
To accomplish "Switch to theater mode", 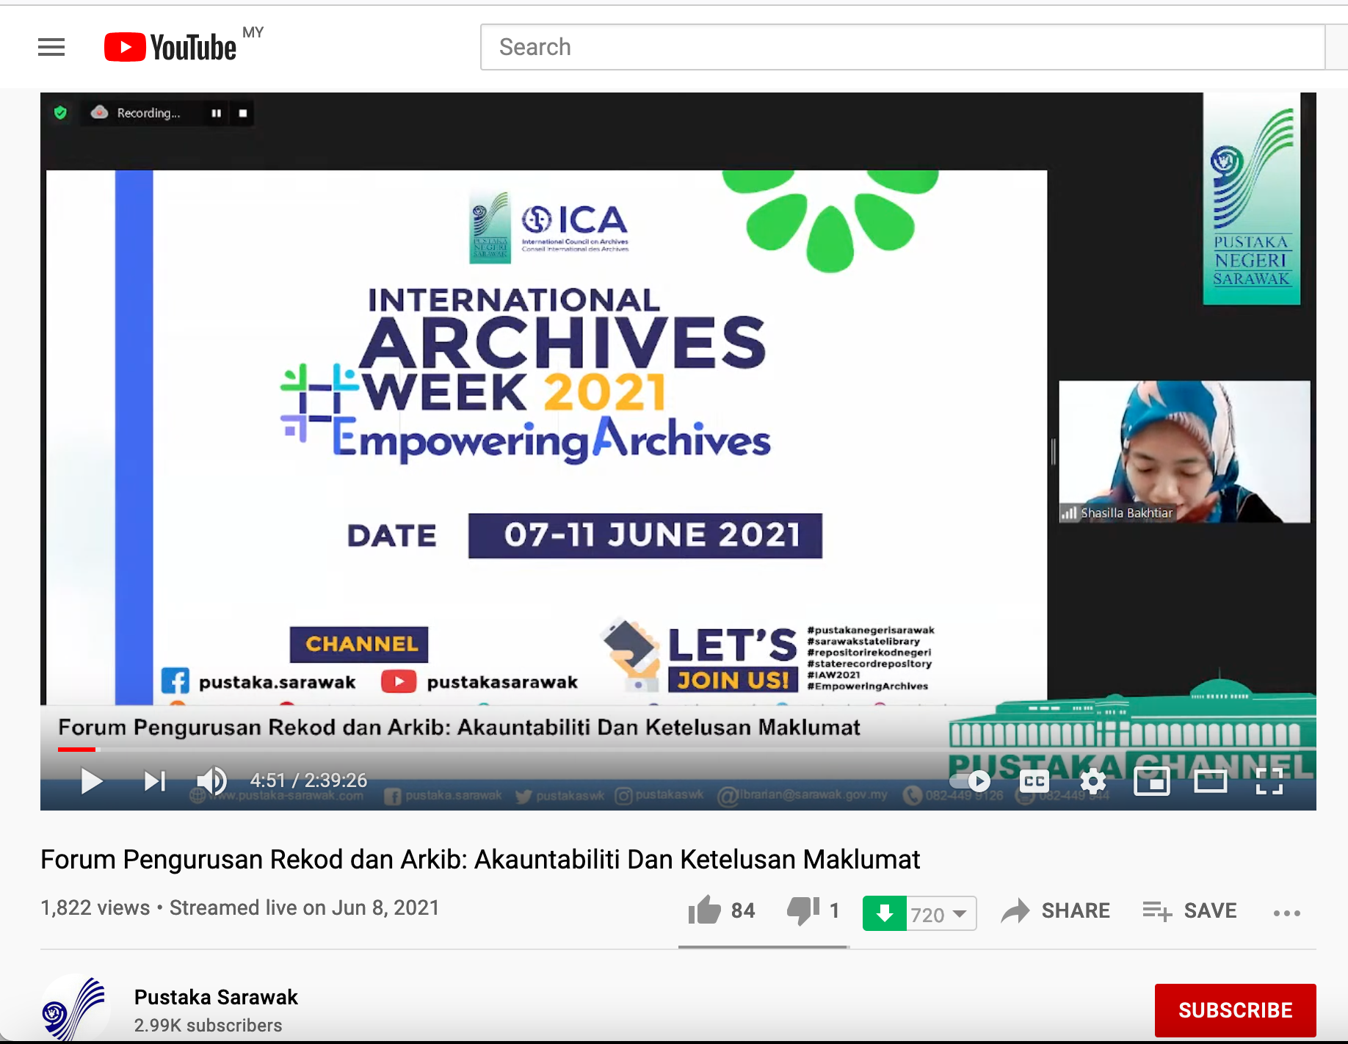I will (1210, 781).
